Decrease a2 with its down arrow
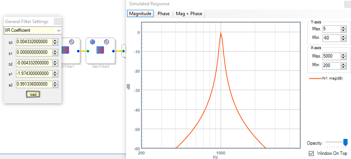 coord(55,86)
